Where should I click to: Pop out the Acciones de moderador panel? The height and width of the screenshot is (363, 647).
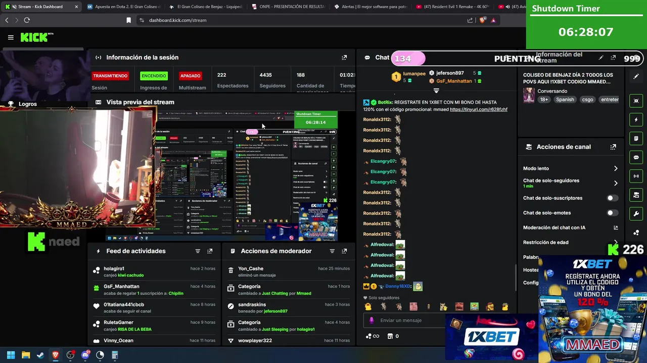(344, 251)
